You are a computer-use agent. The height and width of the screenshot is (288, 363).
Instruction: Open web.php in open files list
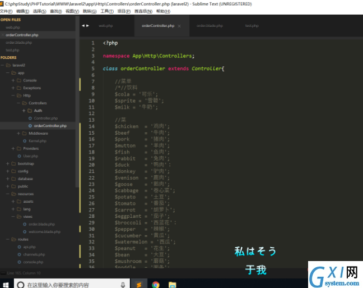point(13,28)
